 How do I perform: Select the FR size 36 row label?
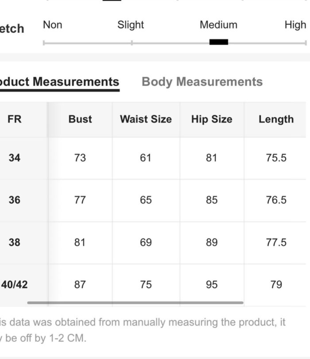15,200
